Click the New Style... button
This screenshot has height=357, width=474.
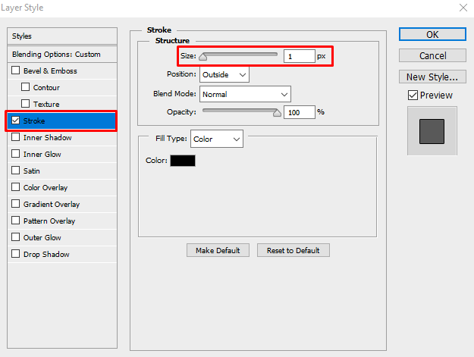tap(432, 77)
